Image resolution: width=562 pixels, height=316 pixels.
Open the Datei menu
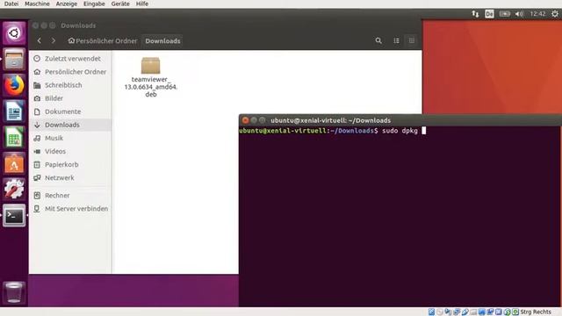coord(11,4)
